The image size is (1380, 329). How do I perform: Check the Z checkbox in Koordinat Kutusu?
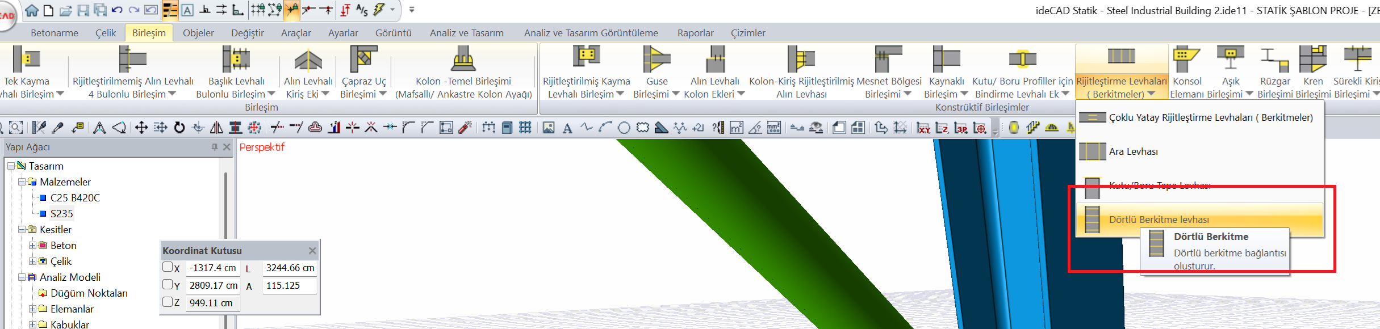(168, 302)
